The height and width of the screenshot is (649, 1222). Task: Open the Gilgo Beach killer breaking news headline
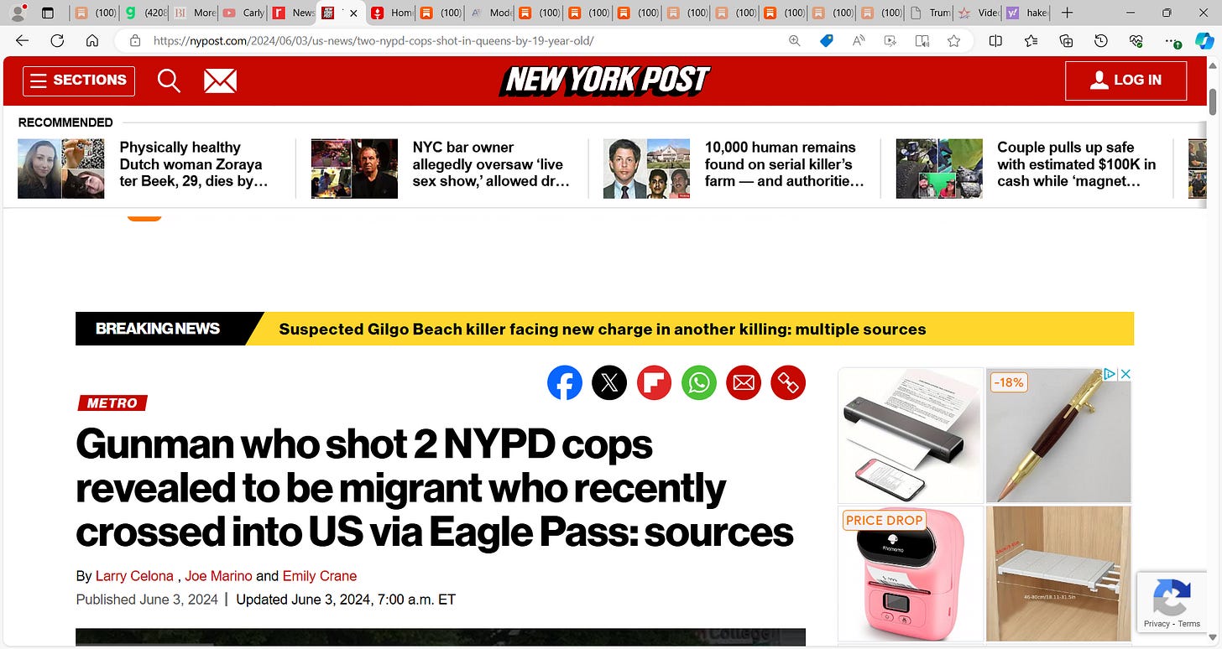coord(602,329)
